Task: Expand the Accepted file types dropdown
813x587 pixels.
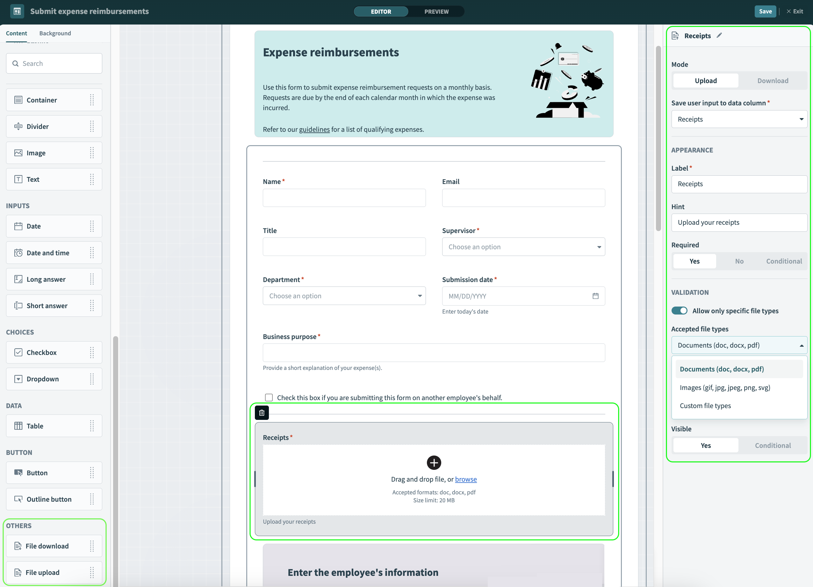Action: tap(739, 344)
